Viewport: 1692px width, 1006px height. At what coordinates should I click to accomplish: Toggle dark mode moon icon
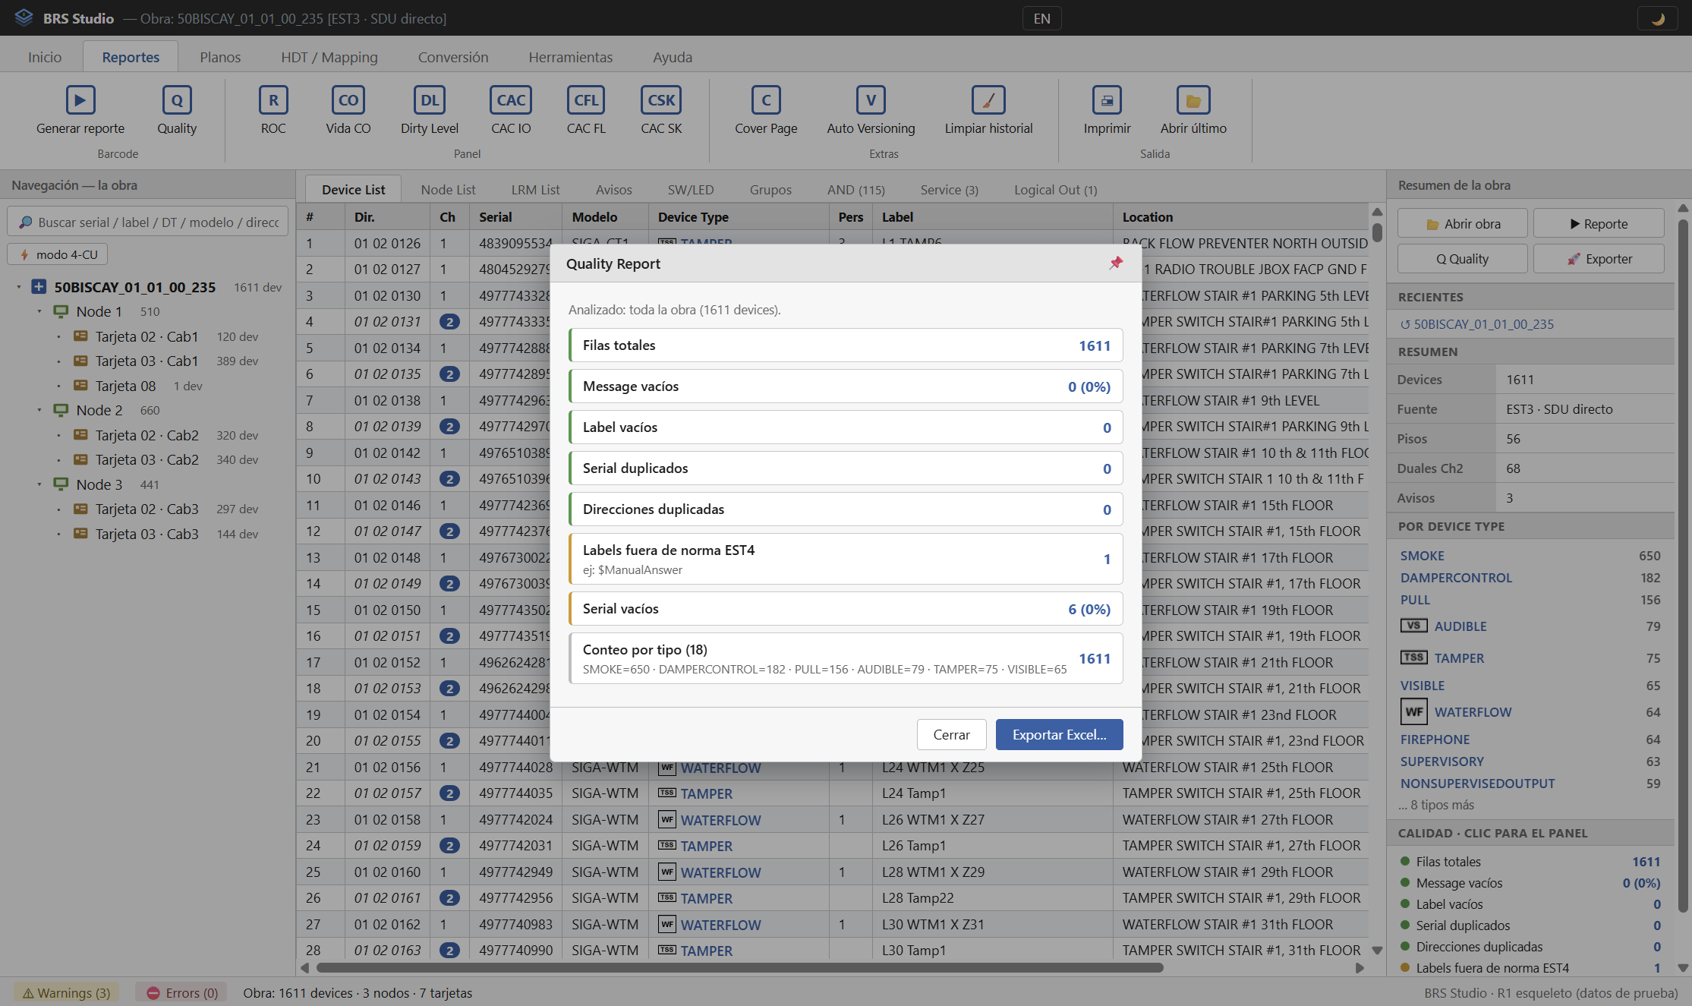[1658, 18]
